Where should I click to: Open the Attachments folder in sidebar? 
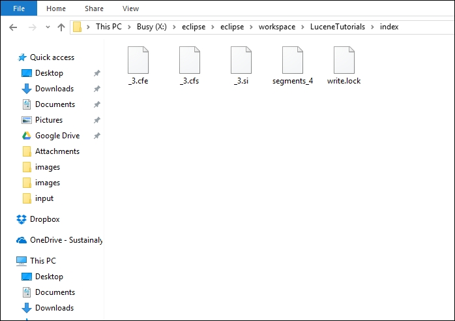[57, 151]
